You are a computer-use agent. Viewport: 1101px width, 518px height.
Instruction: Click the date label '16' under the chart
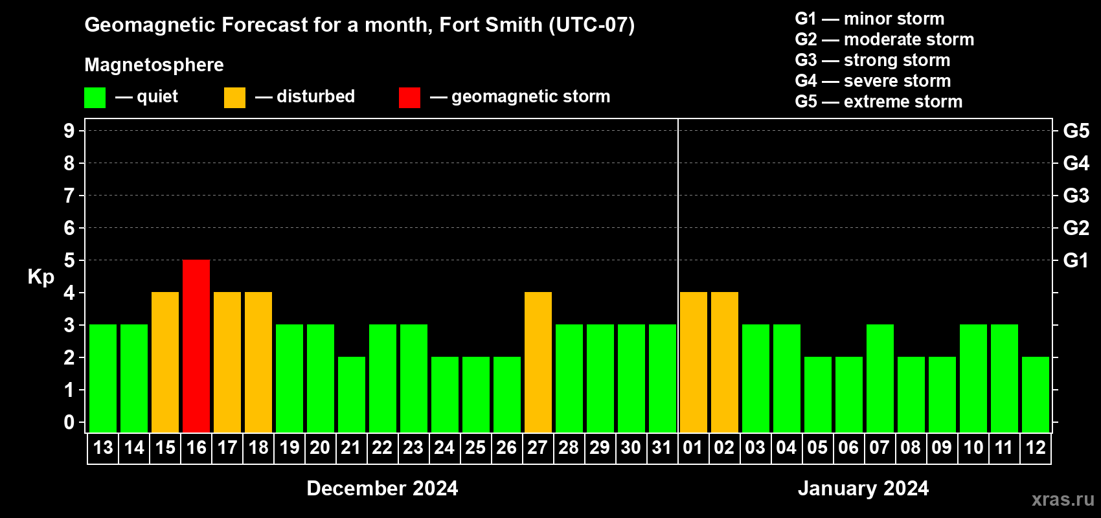pyautogui.click(x=196, y=447)
